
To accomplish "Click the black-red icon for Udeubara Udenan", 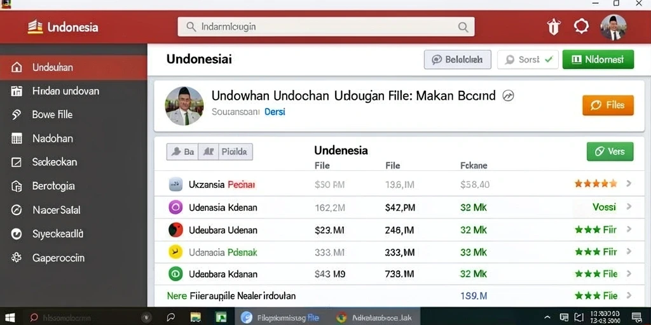I will coord(175,230).
